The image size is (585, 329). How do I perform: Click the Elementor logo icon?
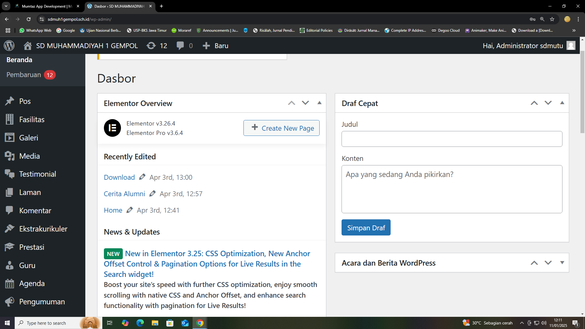click(112, 128)
